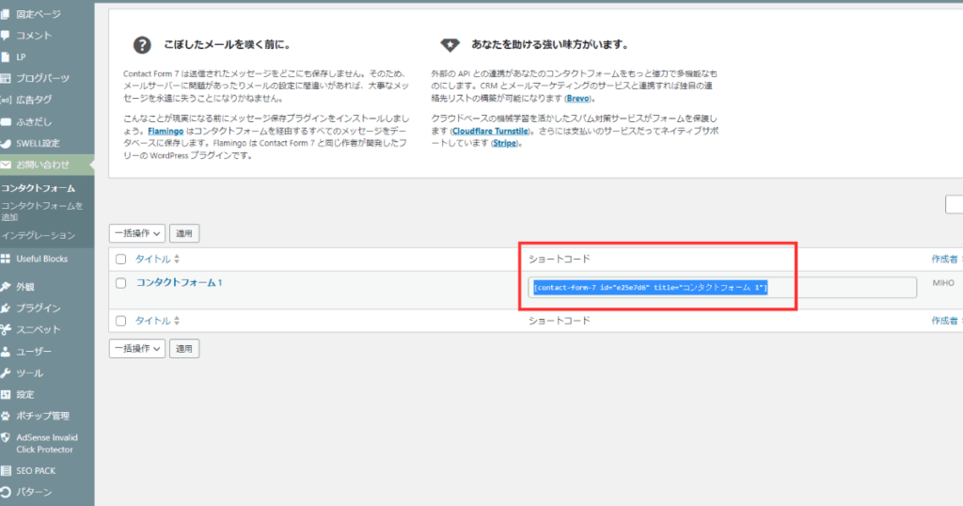Open the ツール menu label

point(29,373)
